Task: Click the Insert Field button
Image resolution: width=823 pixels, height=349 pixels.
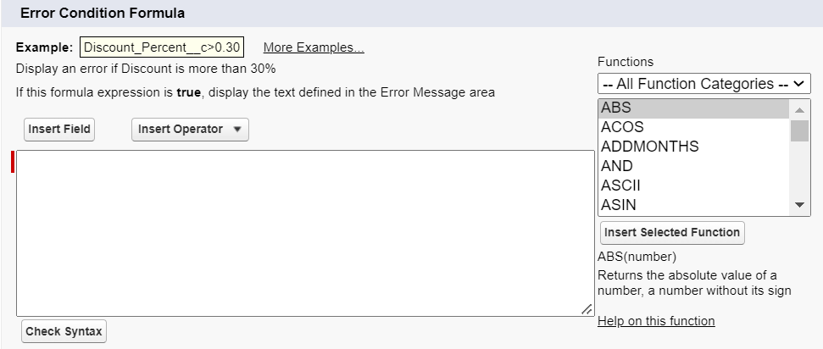Action: [x=59, y=130]
